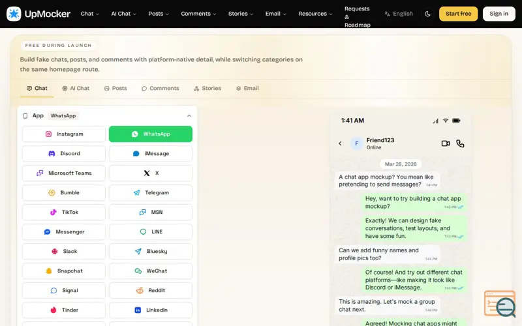Open the Resources navigation dropdown

click(315, 14)
